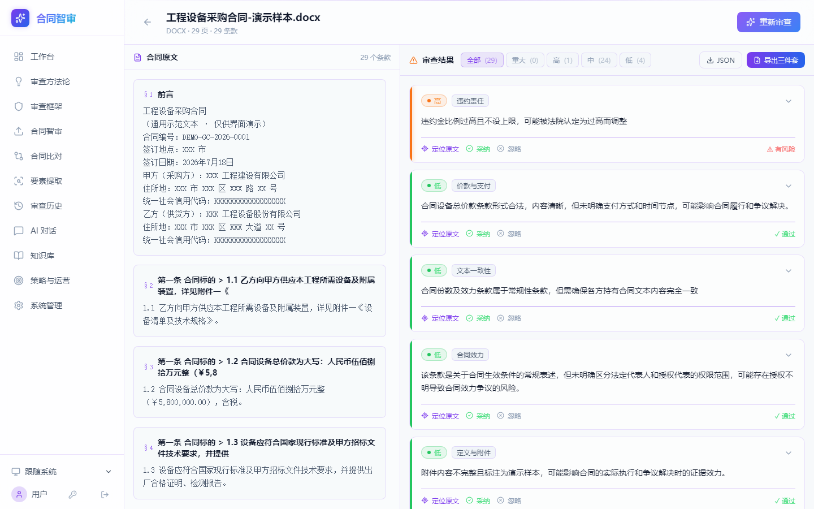Click 忽略 in the 合同效力 card
This screenshot has width=814, height=509.
[x=509, y=416]
